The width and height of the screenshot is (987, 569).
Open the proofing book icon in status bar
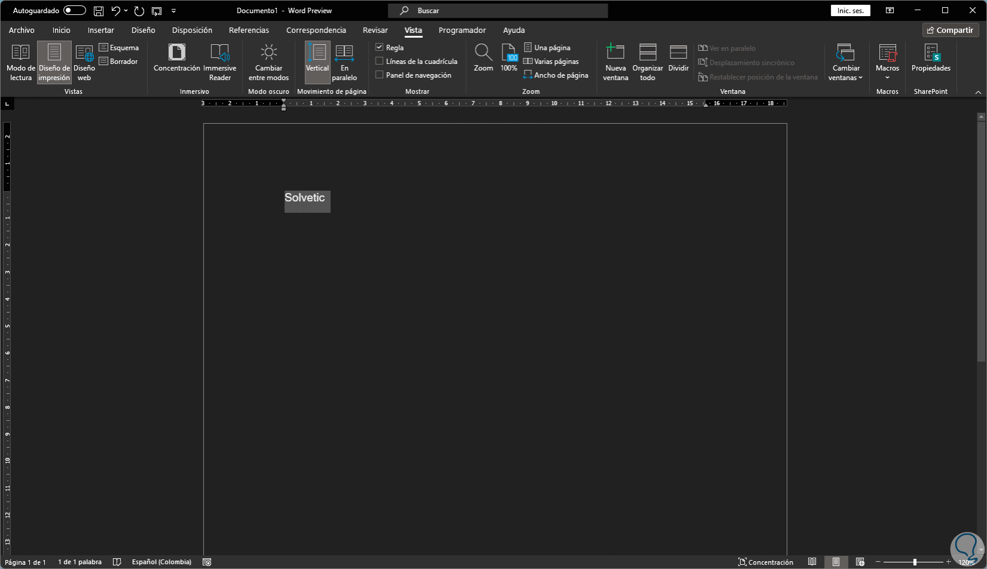[x=117, y=562]
